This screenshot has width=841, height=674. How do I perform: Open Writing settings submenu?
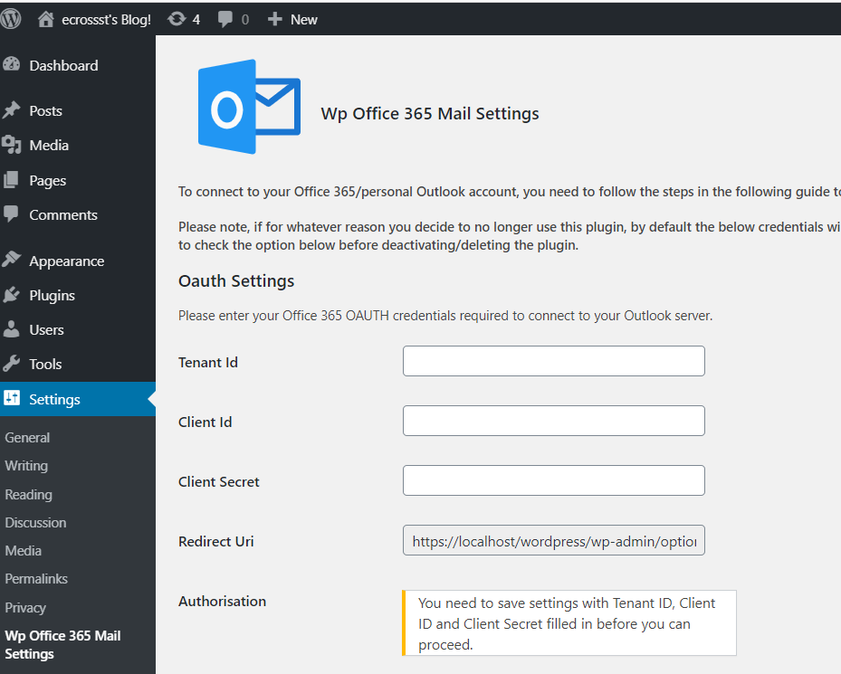coord(26,466)
